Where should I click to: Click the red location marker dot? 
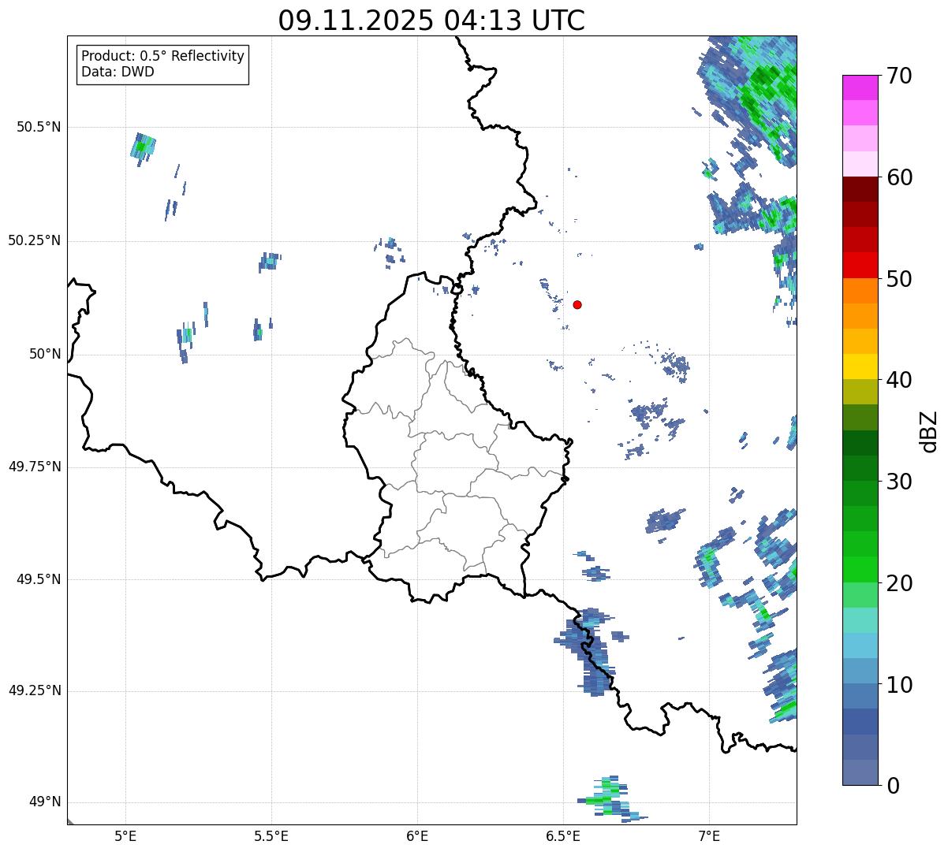pyautogui.click(x=577, y=304)
